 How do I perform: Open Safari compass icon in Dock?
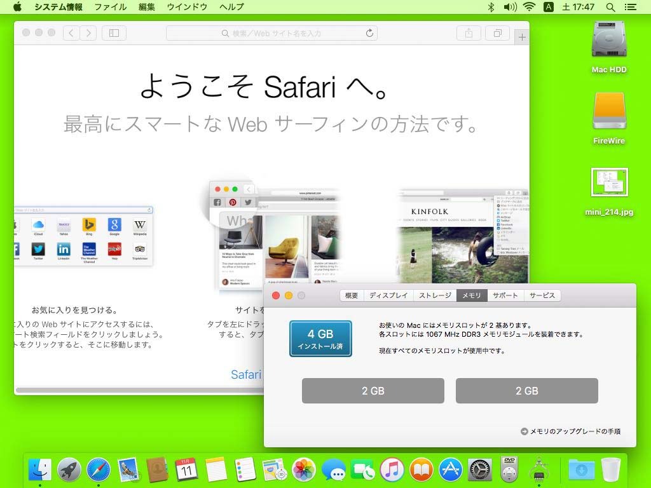(99, 470)
